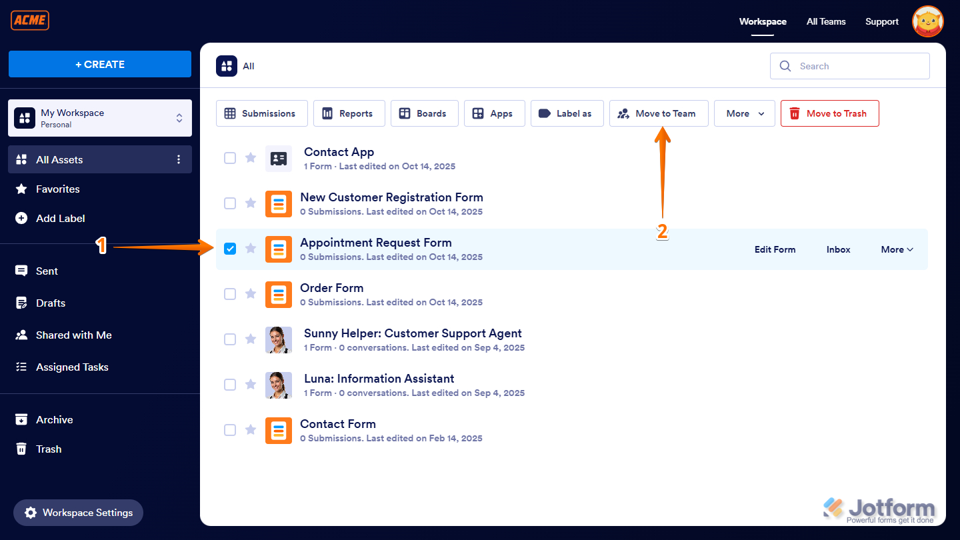Open the Sent folder in the sidebar
The height and width of the screenshot is (540, 960).
point(46,271)
